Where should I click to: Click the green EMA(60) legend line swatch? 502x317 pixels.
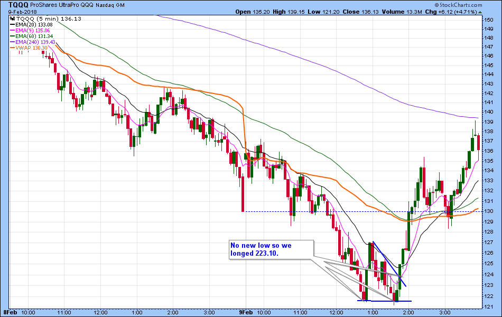[13, 36]
